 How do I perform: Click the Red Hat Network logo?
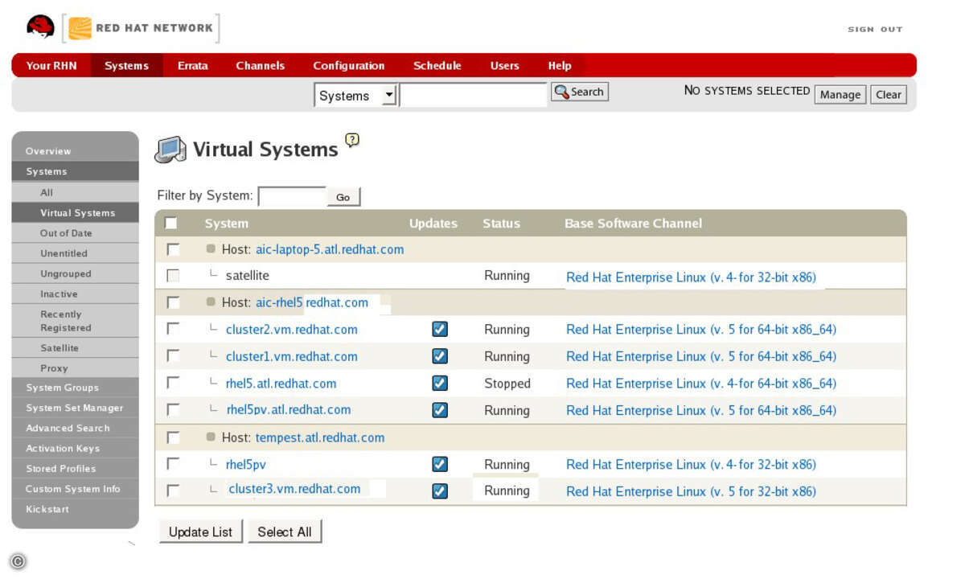pyautogui.click(x=141, y=28)
